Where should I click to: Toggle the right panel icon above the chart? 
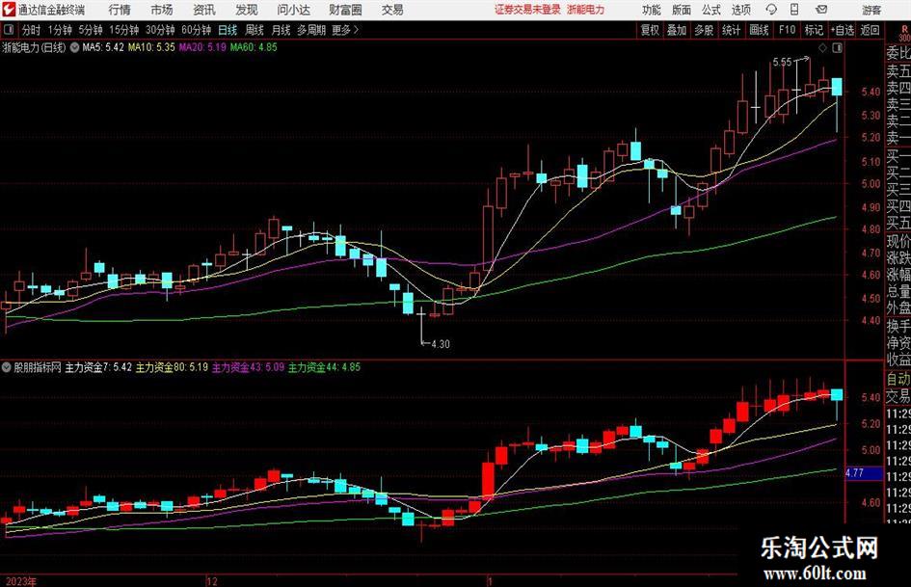837,48
